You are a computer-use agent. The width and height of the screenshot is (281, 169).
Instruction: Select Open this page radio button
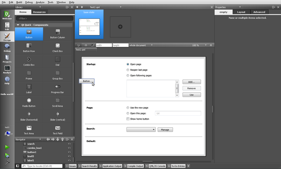click(128, 113)
